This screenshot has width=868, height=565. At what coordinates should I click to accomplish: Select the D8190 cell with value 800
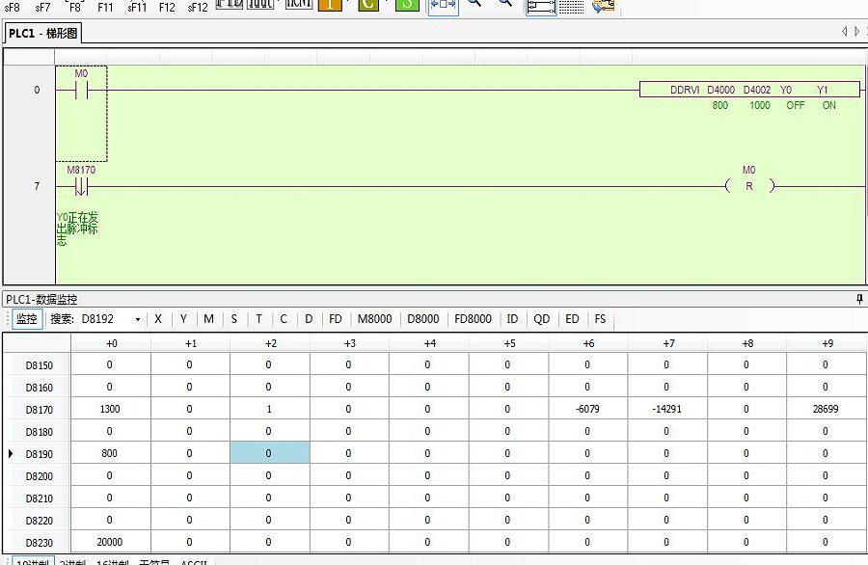pos(110,453)
